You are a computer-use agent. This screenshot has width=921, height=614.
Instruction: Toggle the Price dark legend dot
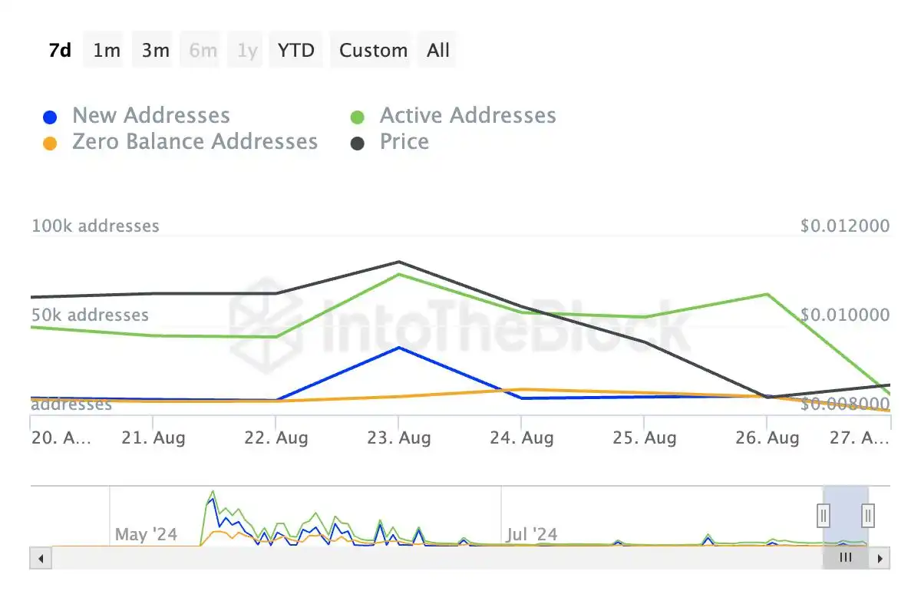click(357, 144)
